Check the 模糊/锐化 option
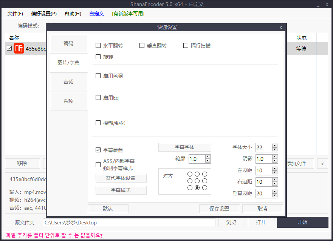The height and width of the screenshot is (241, 333). coord(98,123)
